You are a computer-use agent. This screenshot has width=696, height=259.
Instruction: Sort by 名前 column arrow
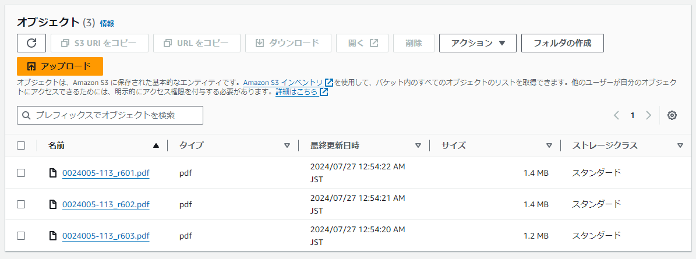[156, 146]
